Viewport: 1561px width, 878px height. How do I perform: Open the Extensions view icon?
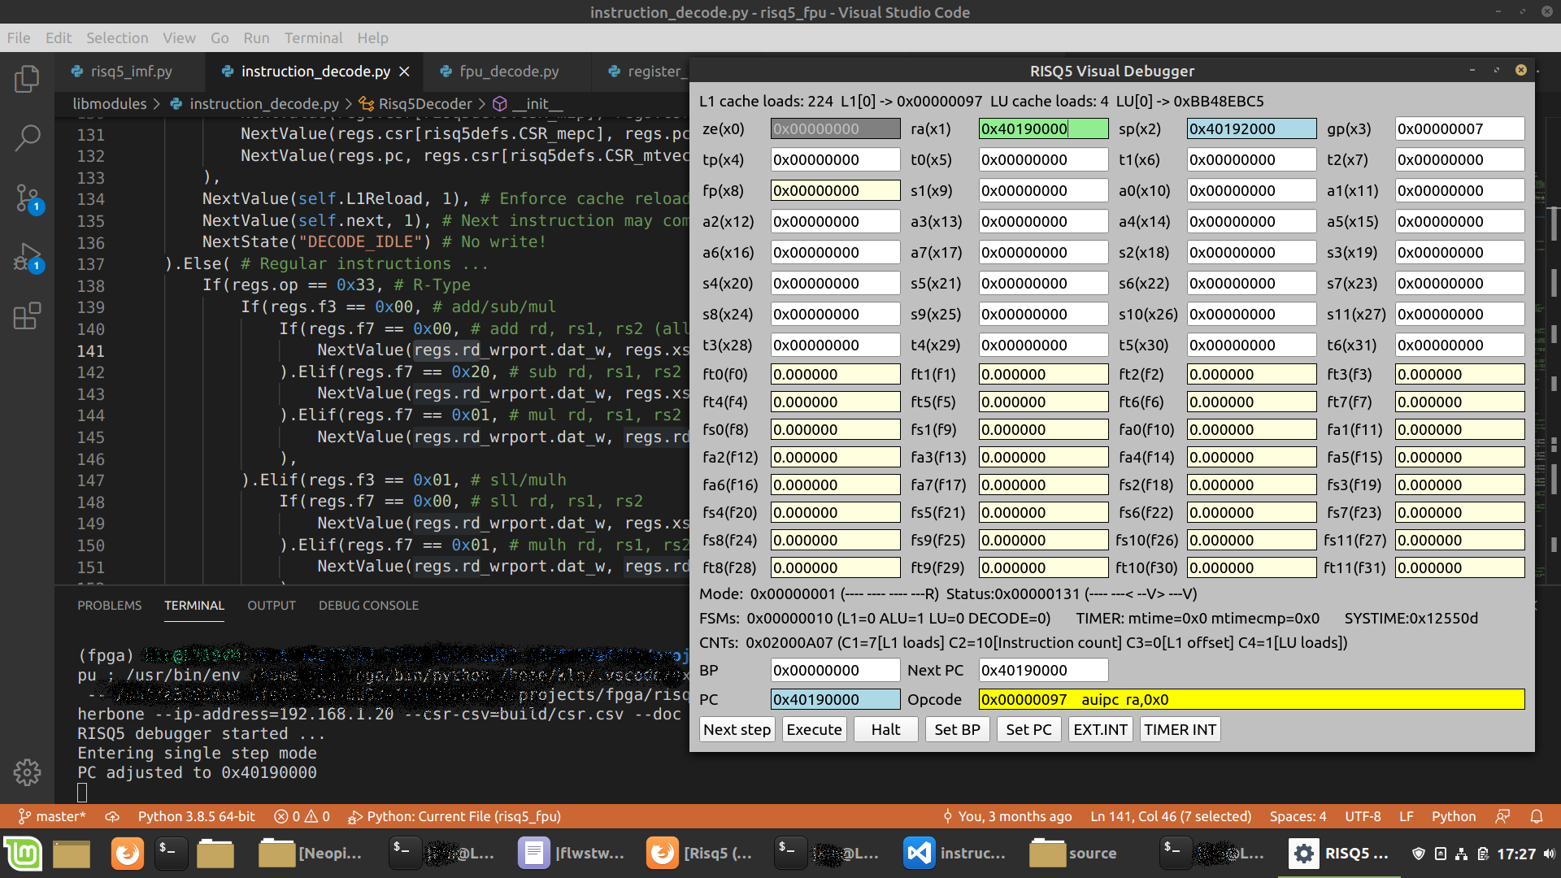tap(27, 316)
